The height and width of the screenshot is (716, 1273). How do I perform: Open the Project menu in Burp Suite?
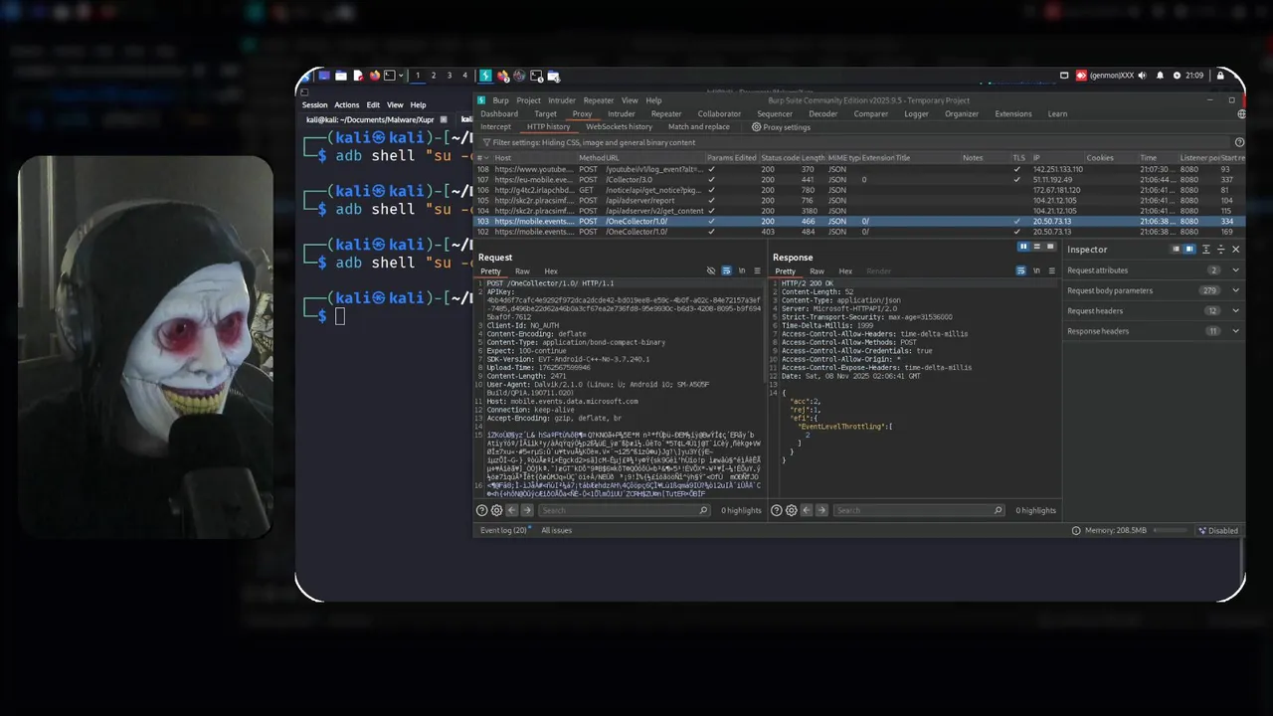pyautogui.click(x=528, y=100)
